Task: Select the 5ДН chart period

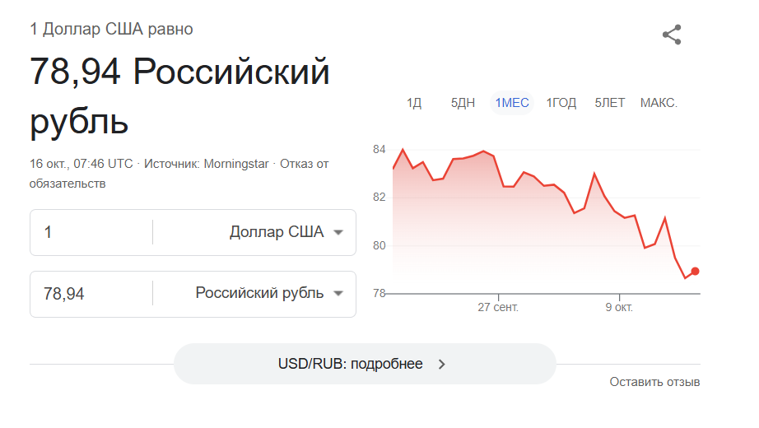Action: (x=463, y=103)
